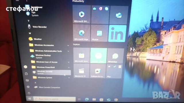The height and width of the screenshot is (103, 184).
Task: Expand the Windows System chevron
Action: coord(69,78)
